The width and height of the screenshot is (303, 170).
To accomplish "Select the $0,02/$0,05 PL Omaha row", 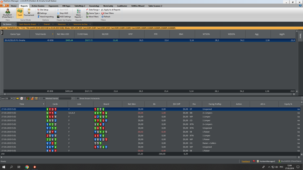I will [149, 40].
